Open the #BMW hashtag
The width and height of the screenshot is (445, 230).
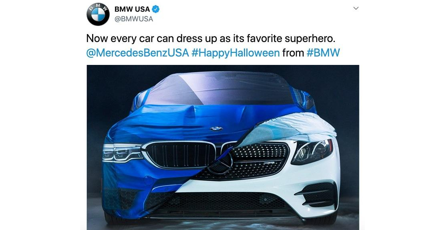click(323, 53)
